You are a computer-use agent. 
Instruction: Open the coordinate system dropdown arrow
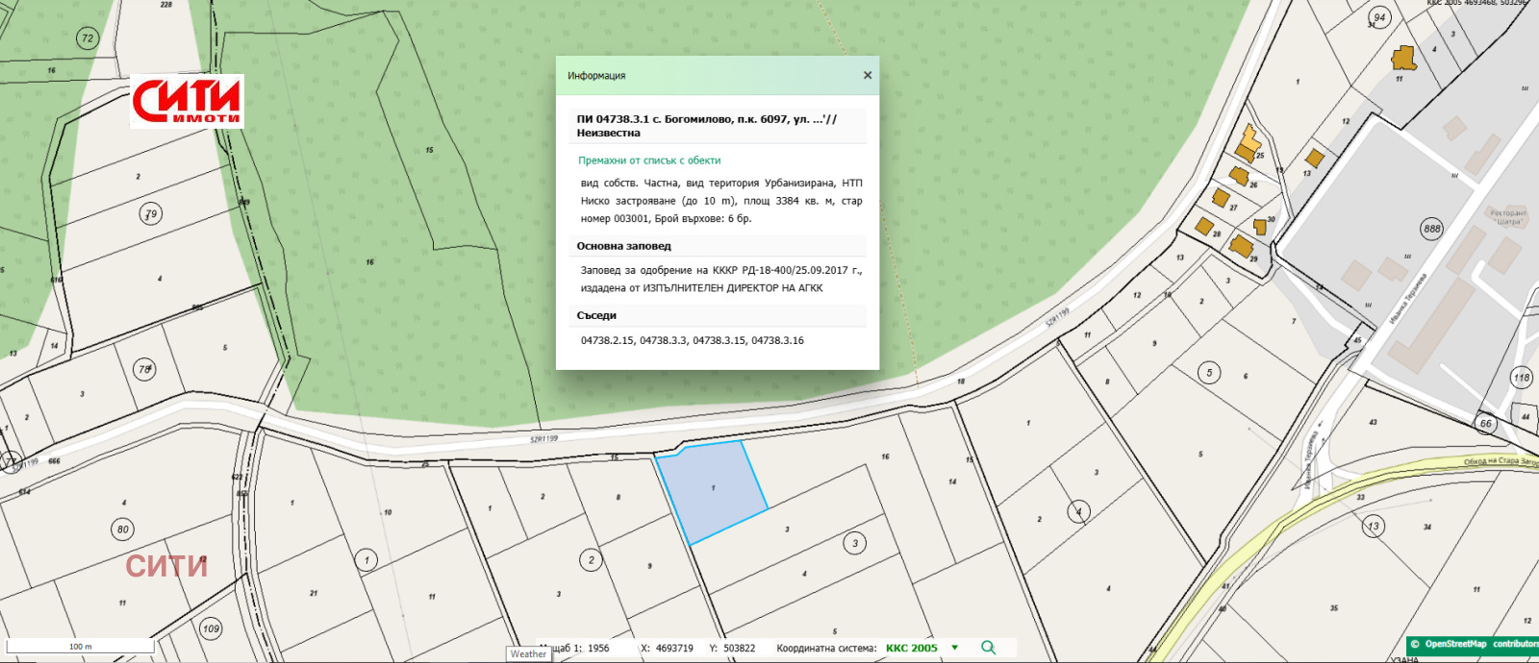954,648
